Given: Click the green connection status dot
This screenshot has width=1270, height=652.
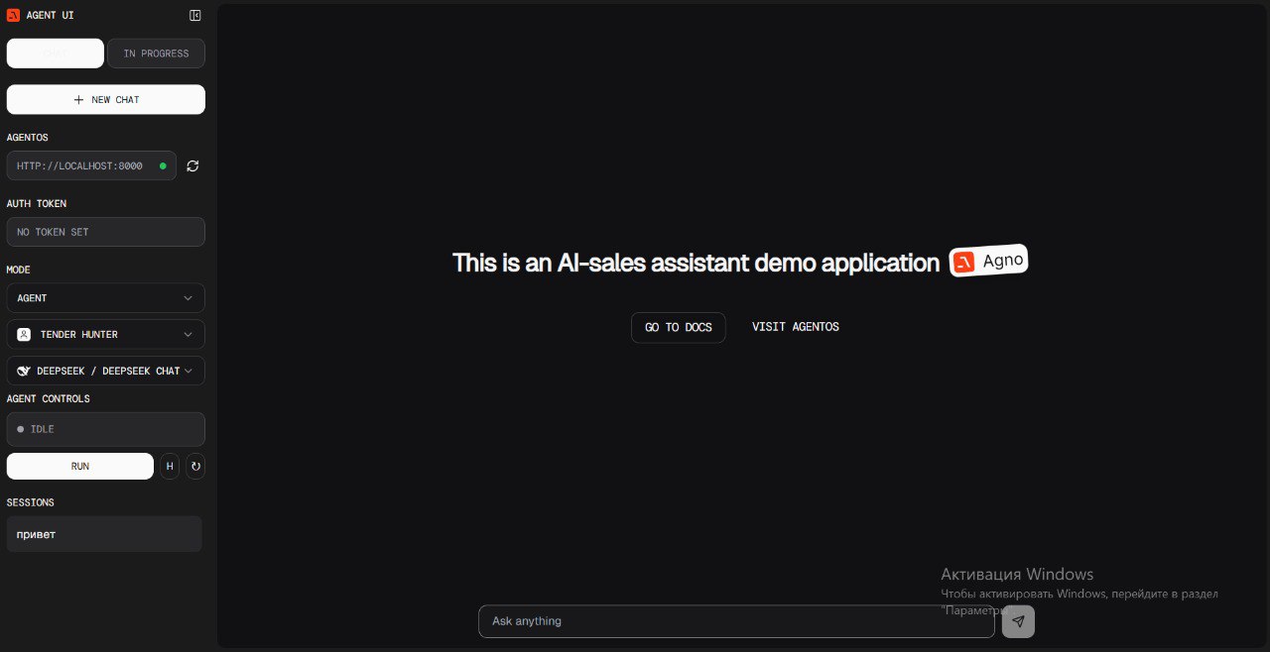Looking at the screenshot, I should [163, 166].
